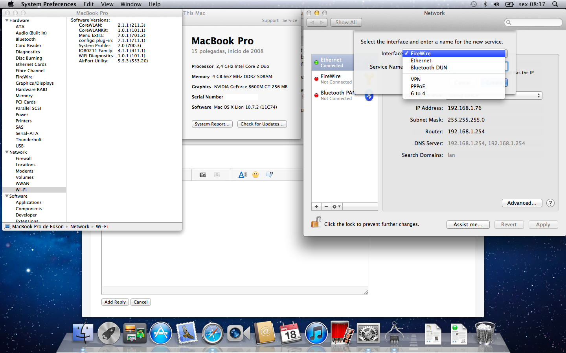Viewport: 566px width, 353px height.
Task: Choose 6 to 4 in the Interface list
Action: coord(454,94)
